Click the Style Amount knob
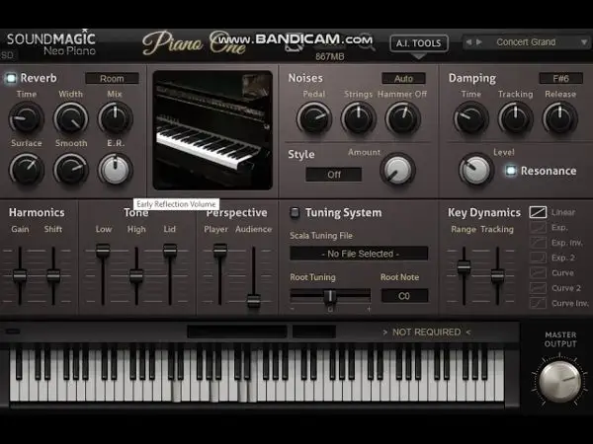 397,170
